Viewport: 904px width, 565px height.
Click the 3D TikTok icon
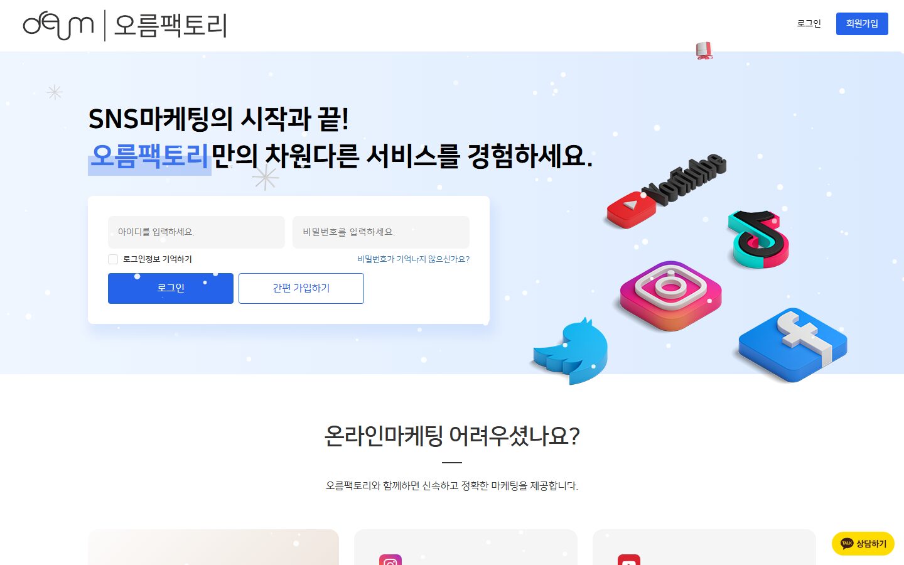point(758,240)
